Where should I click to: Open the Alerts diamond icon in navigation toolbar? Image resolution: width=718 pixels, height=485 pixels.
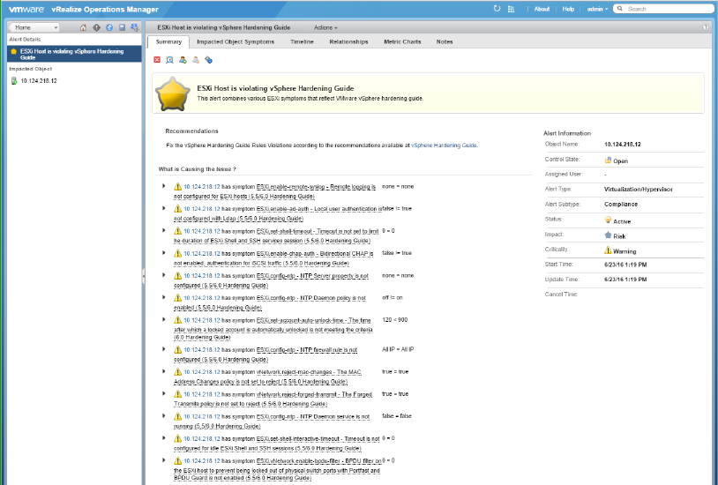(x=96, y=27)
